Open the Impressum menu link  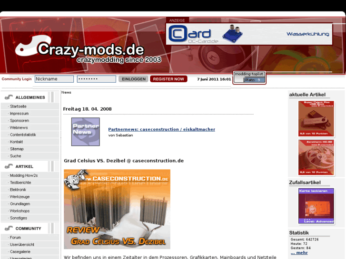pos(19,114)
